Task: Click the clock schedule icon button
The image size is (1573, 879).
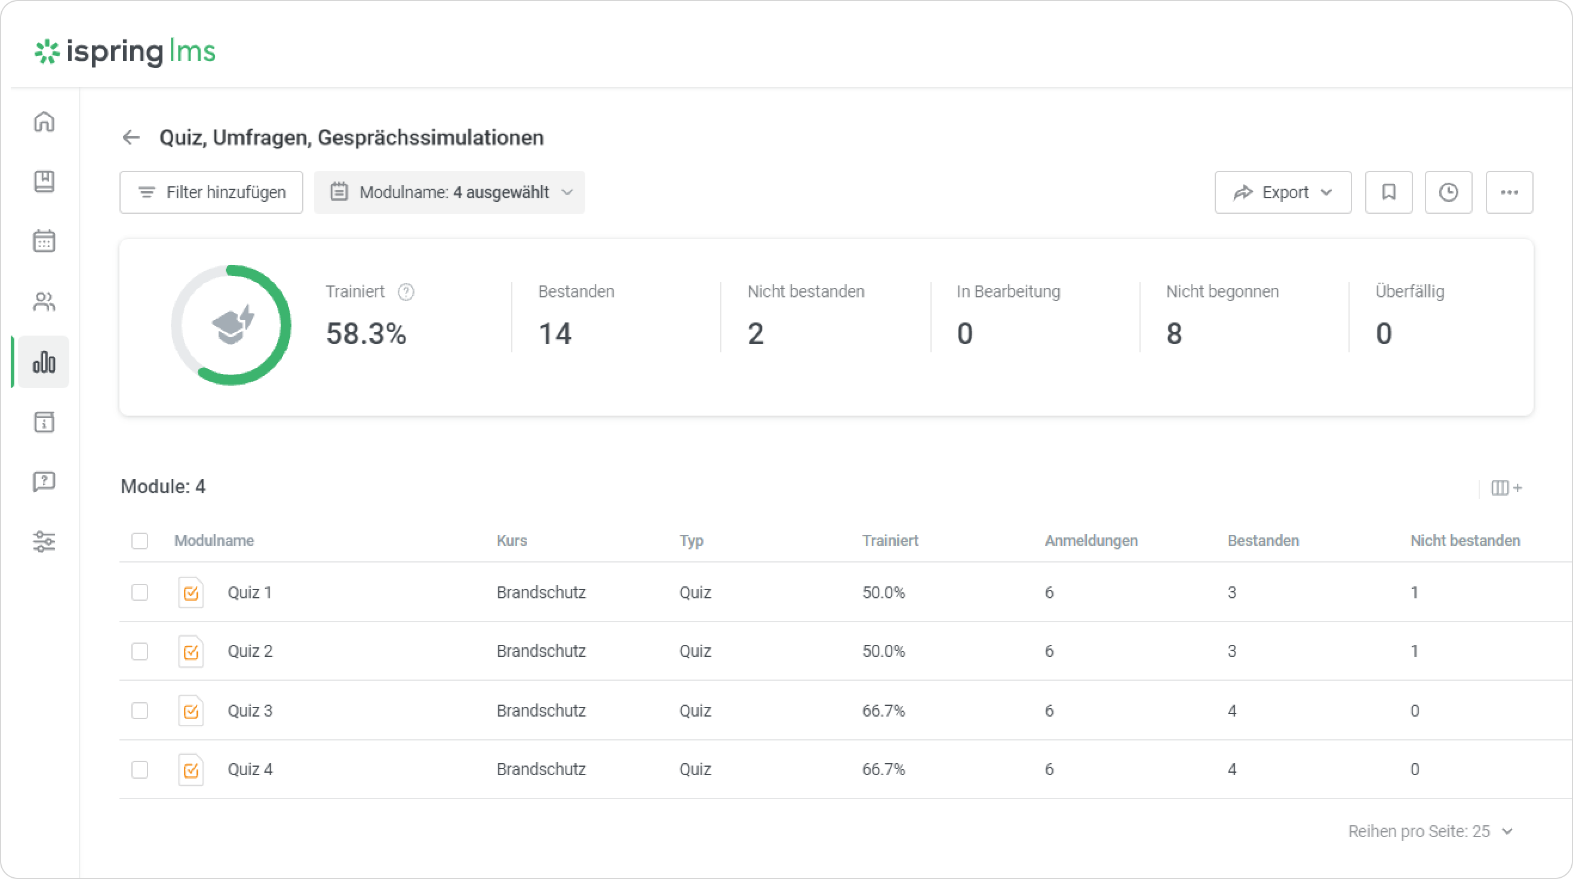Action: point(1448,192)
